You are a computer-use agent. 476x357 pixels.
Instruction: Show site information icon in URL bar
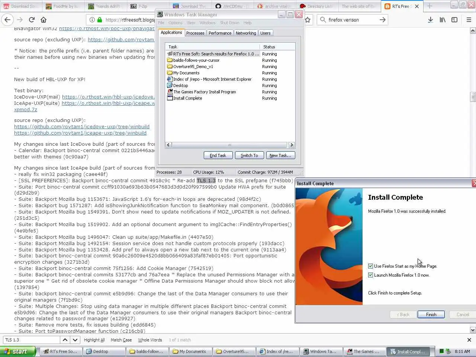(x=92, y=20)
